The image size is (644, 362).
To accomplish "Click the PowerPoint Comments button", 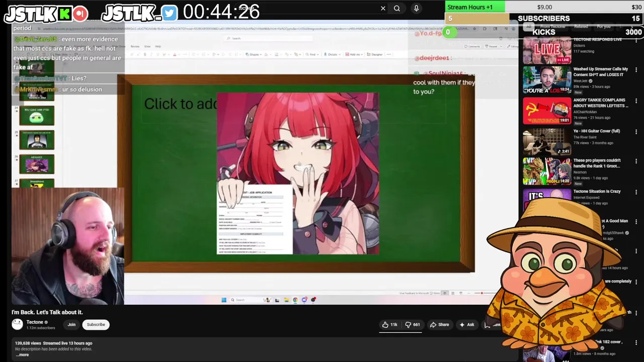I will (472, 46).
